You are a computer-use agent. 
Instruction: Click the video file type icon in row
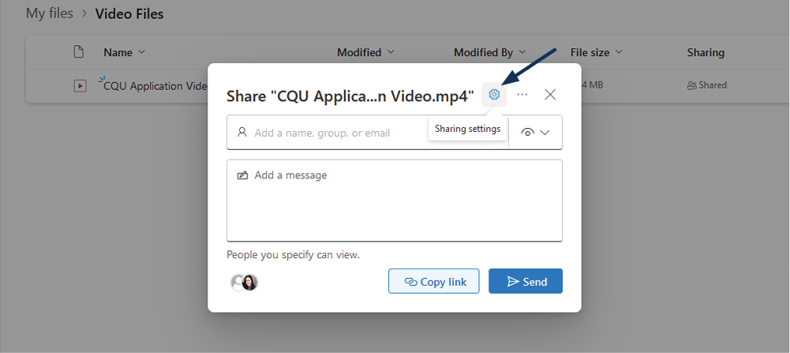click(80, 86)
